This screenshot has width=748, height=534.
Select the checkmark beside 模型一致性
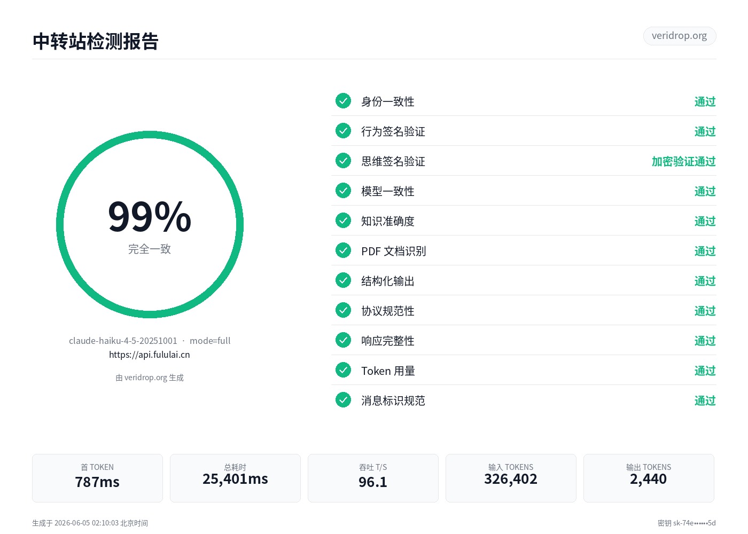pyautogui.click(x=343, y=190)
